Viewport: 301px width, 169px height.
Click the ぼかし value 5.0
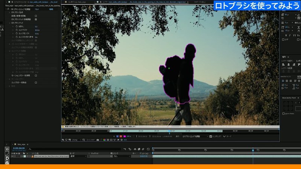click(36, 27)
